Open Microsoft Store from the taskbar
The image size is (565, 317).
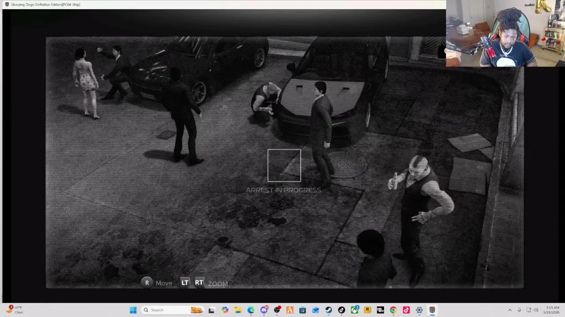click(x=302, y=310)
